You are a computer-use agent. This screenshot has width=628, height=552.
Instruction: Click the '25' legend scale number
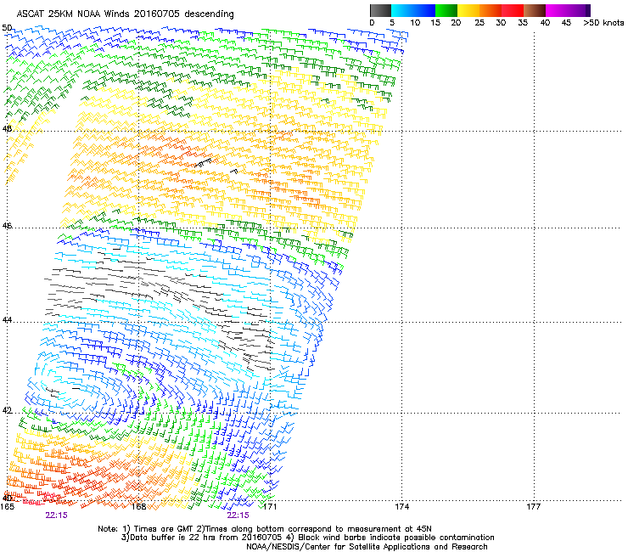click(x=479, y=23)
